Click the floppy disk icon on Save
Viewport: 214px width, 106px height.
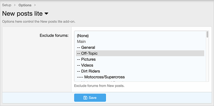[x=85, y=98]
